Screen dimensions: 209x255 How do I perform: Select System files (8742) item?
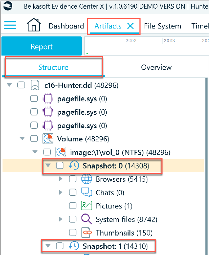tap(126, 219)
